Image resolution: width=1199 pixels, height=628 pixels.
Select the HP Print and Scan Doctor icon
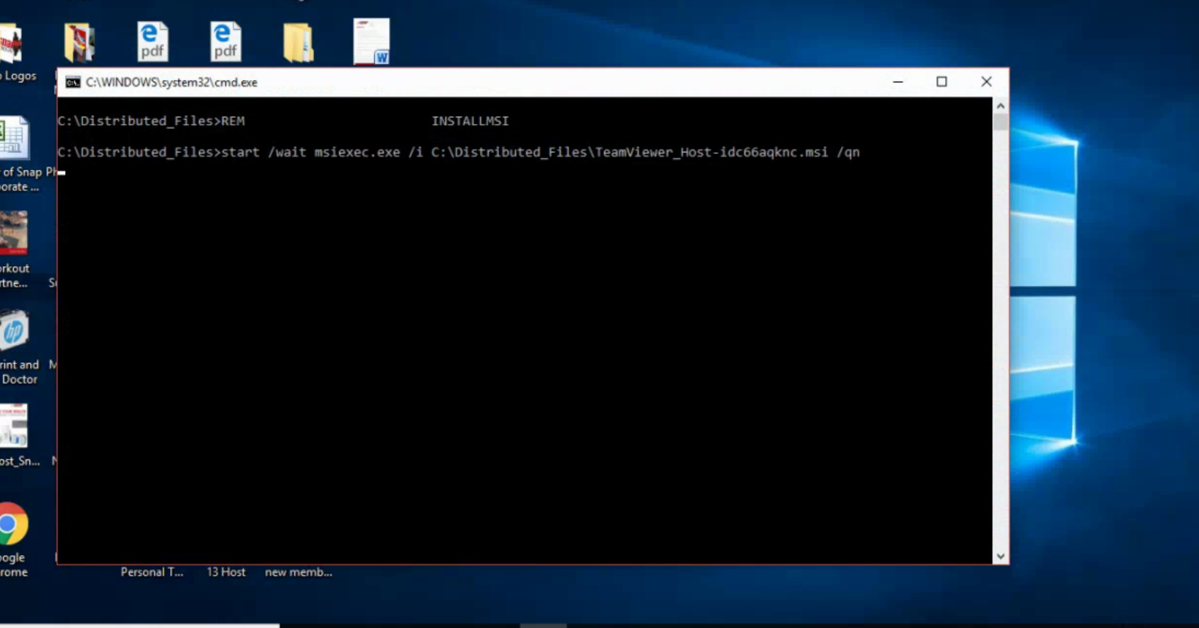[x=14, y=330]
